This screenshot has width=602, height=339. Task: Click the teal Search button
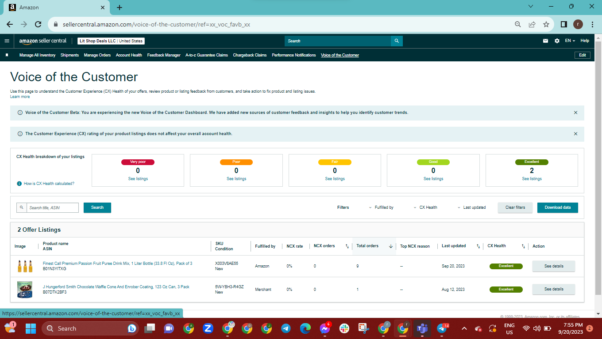(x=97, y=207)
